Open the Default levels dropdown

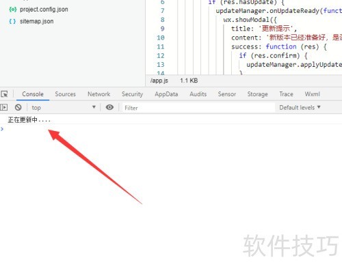pos(300,107)
